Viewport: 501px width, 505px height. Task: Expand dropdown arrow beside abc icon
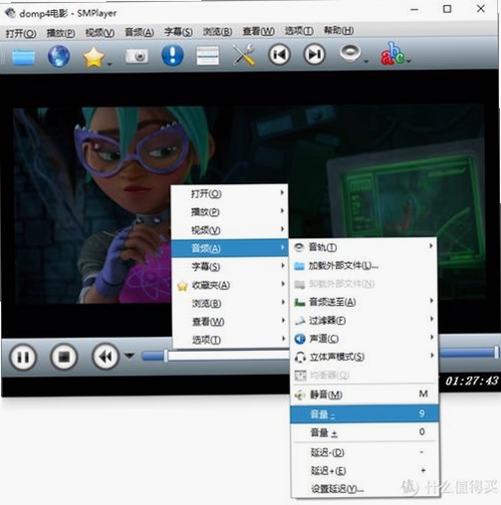pyautogui.click(x=408, y=61)
